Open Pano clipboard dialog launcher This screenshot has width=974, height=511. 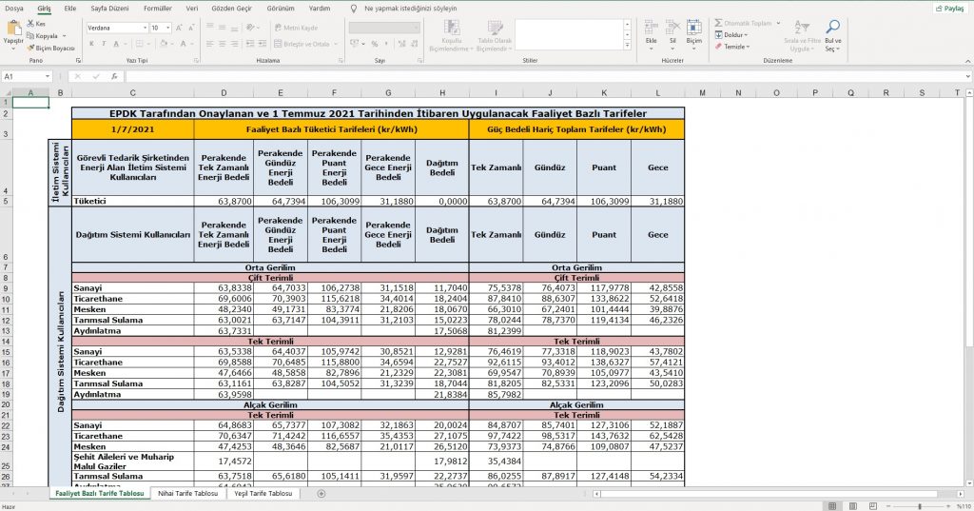click(x=78, y=61)
